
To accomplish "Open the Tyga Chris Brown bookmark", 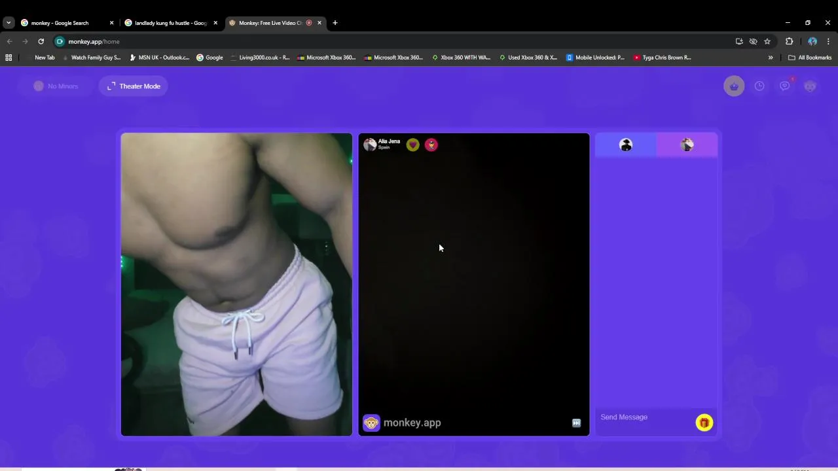I will 663,58.
